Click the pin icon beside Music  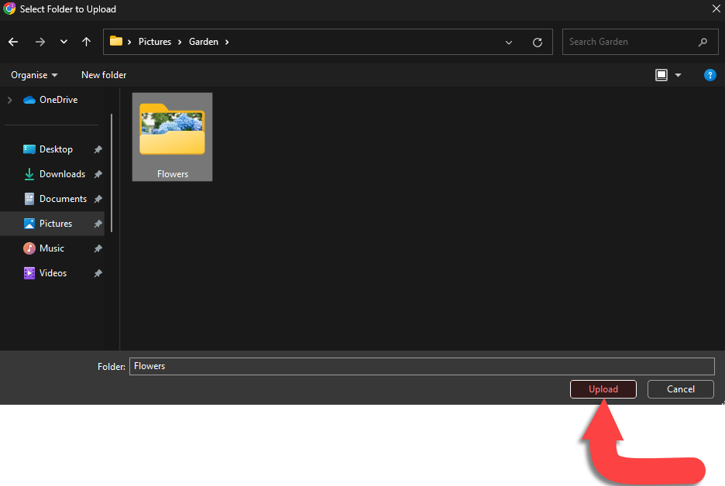coord(98,248)
